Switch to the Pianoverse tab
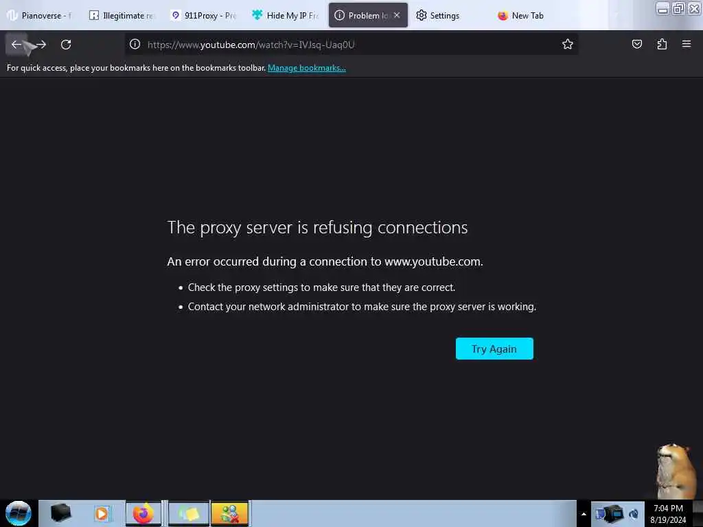Image resolution: width=703 pixels, height=527 pixels. pyautogui.click(x=39, y=15)
